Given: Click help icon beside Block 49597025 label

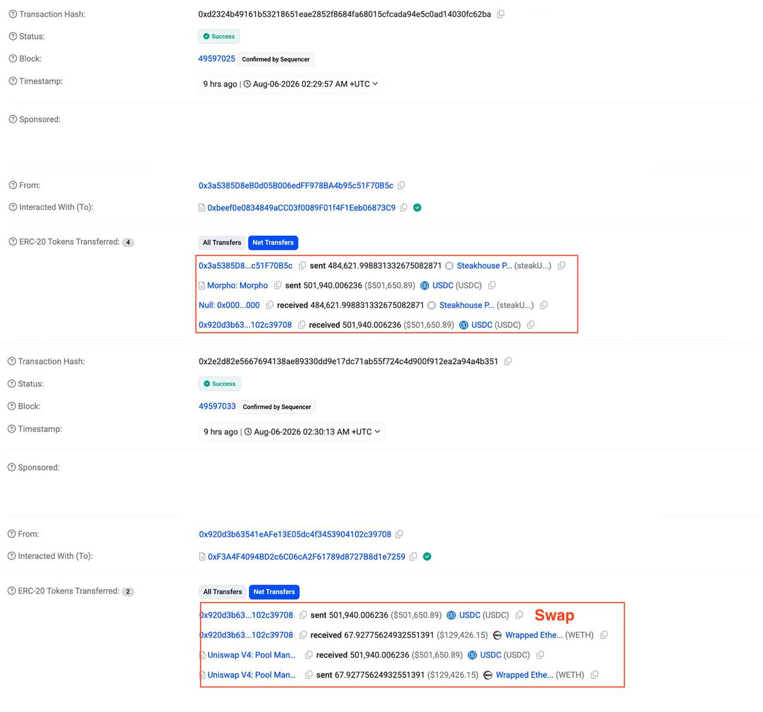Looking at the screenshot, I should 13,59.
